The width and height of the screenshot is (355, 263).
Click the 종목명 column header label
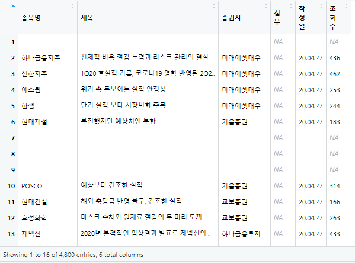tap(31, 18)
